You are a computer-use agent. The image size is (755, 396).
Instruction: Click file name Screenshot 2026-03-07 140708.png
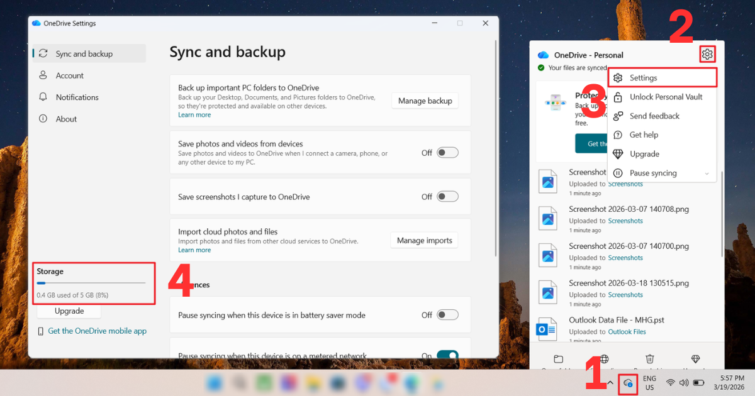629,209
